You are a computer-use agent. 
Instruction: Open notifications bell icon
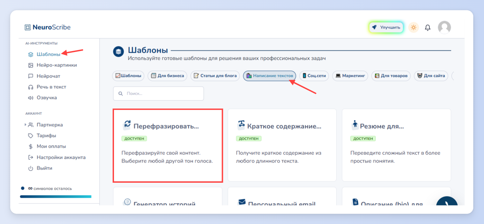(x=428, y=28)
